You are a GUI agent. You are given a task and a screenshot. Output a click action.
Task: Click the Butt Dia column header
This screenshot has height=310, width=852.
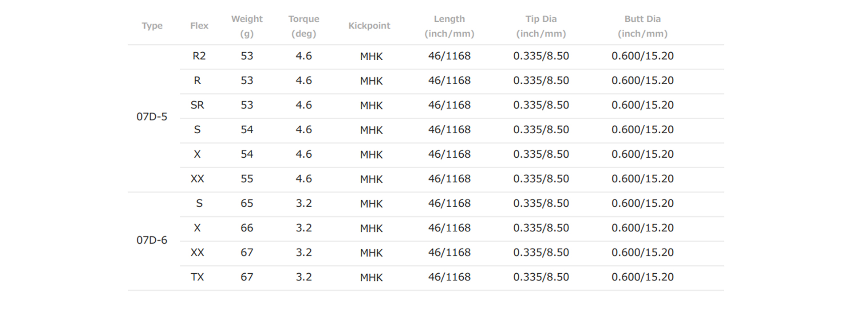[643, 26]
